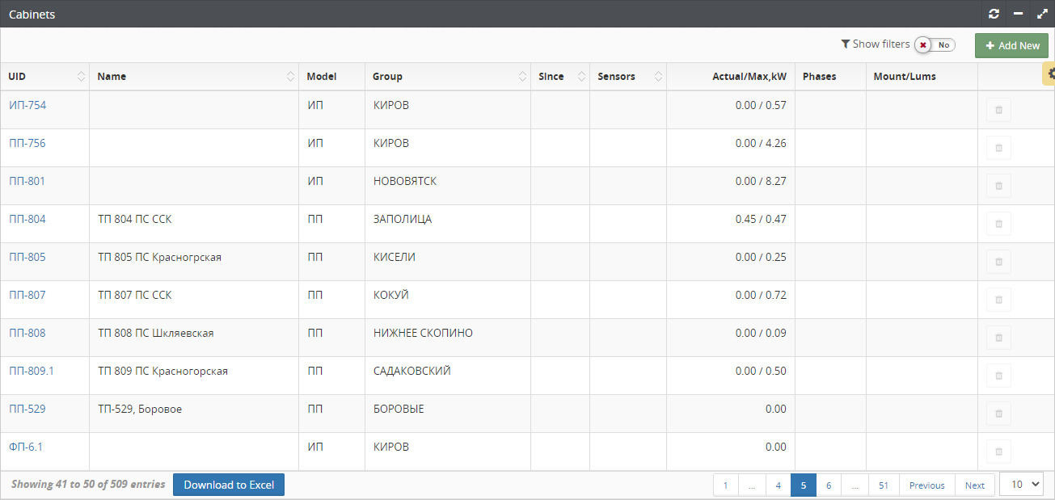1055x500 pixels.
Task: Delete the ПП-804 row with trash icon
Action: coord(998,224)
